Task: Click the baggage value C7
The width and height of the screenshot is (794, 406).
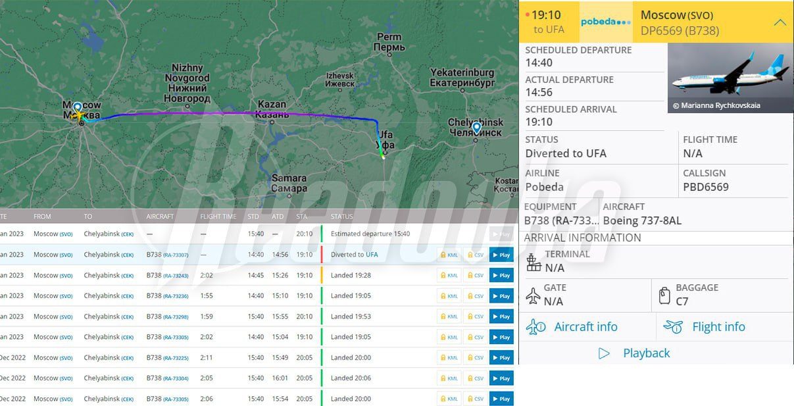Action: [x=682, y=301]
